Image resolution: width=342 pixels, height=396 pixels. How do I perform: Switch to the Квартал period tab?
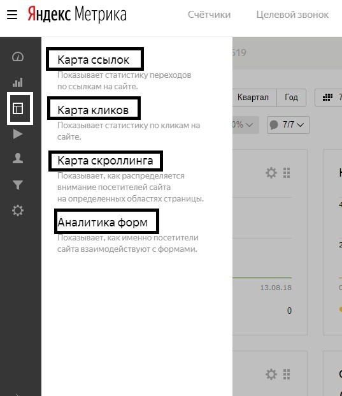pos(253,97)
